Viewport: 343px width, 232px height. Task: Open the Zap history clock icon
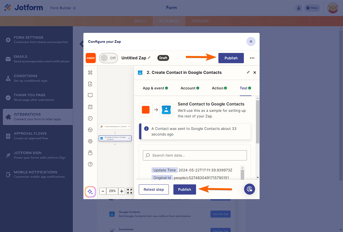(x=90, y=118)
